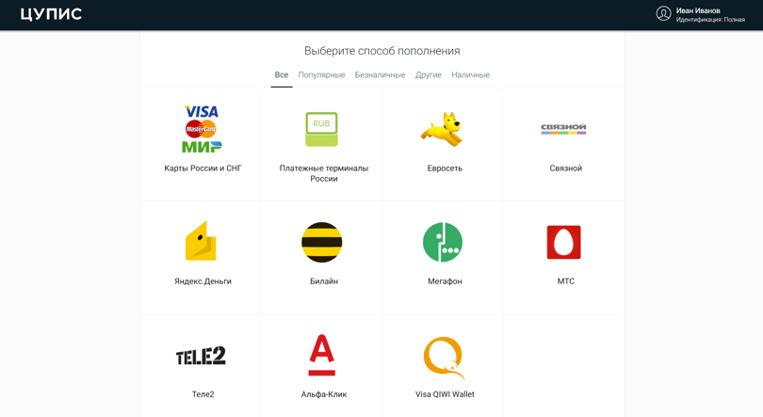
Task: Click the Теле2 label text
Action: point(203,394)
